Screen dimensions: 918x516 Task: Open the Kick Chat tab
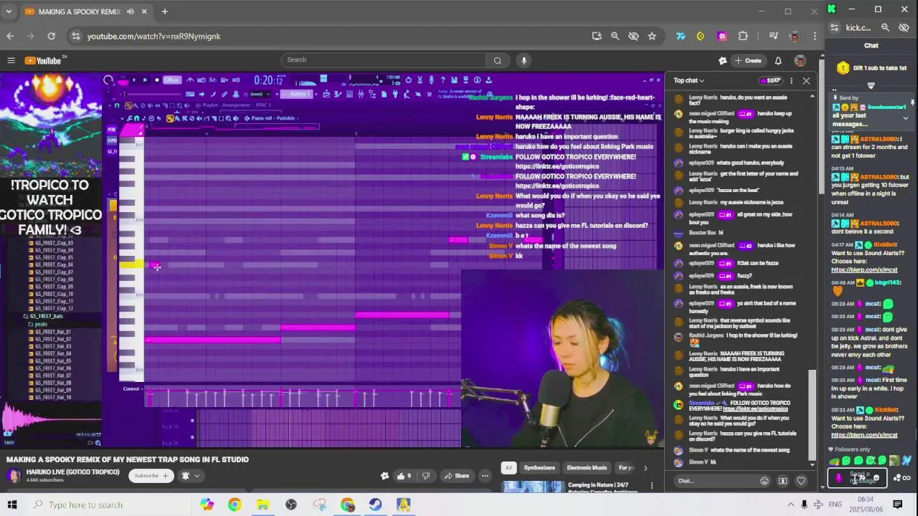(x=871, y=45)
